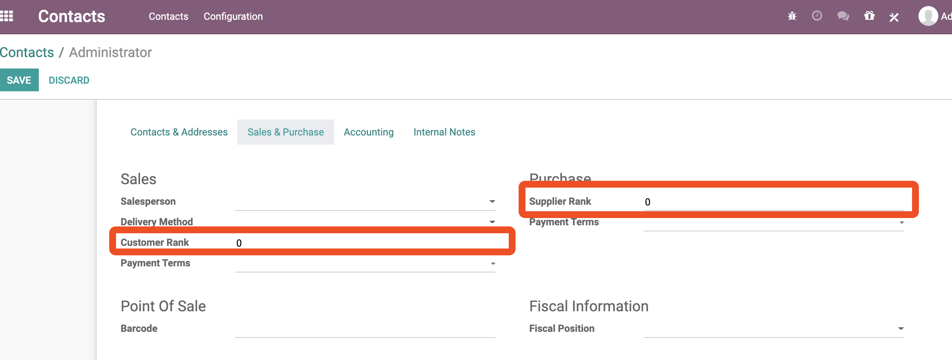Go back via Contacts breadcrumb link
The height and width of the screenshot is (360, 952).
click(x=27, y=53)
